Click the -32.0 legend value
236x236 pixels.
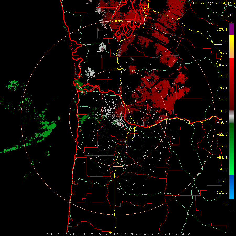coord(222,135)
